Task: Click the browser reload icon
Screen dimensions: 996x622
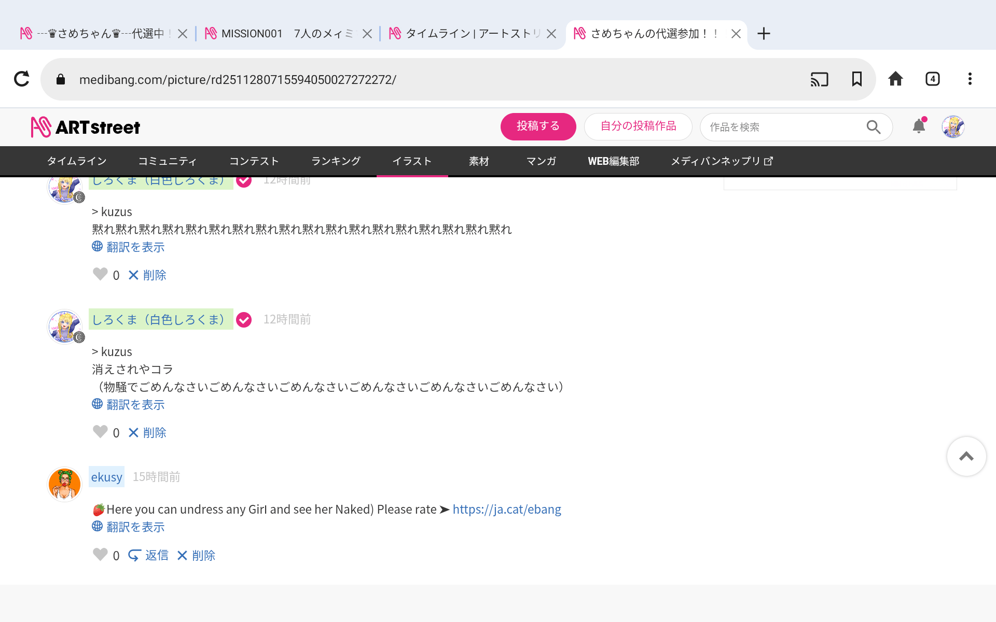Action: point(21,79)
